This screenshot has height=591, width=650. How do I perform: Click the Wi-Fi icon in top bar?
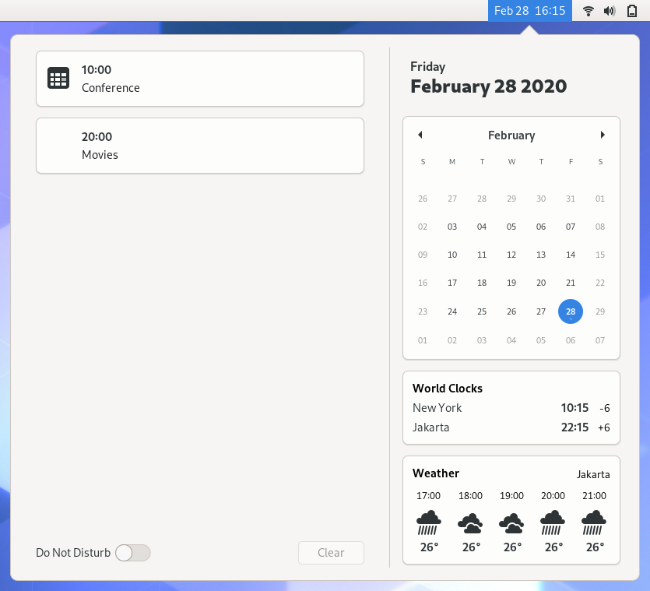589,11
